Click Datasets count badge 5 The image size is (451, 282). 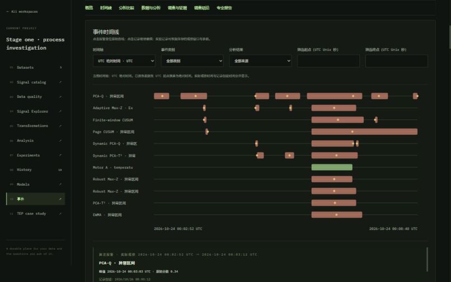pyautogui.click(x=60, y=67)
